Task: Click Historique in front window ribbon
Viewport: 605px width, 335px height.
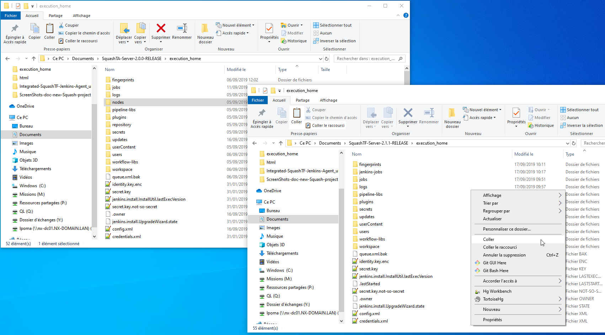Action: [x=541, y=125]
